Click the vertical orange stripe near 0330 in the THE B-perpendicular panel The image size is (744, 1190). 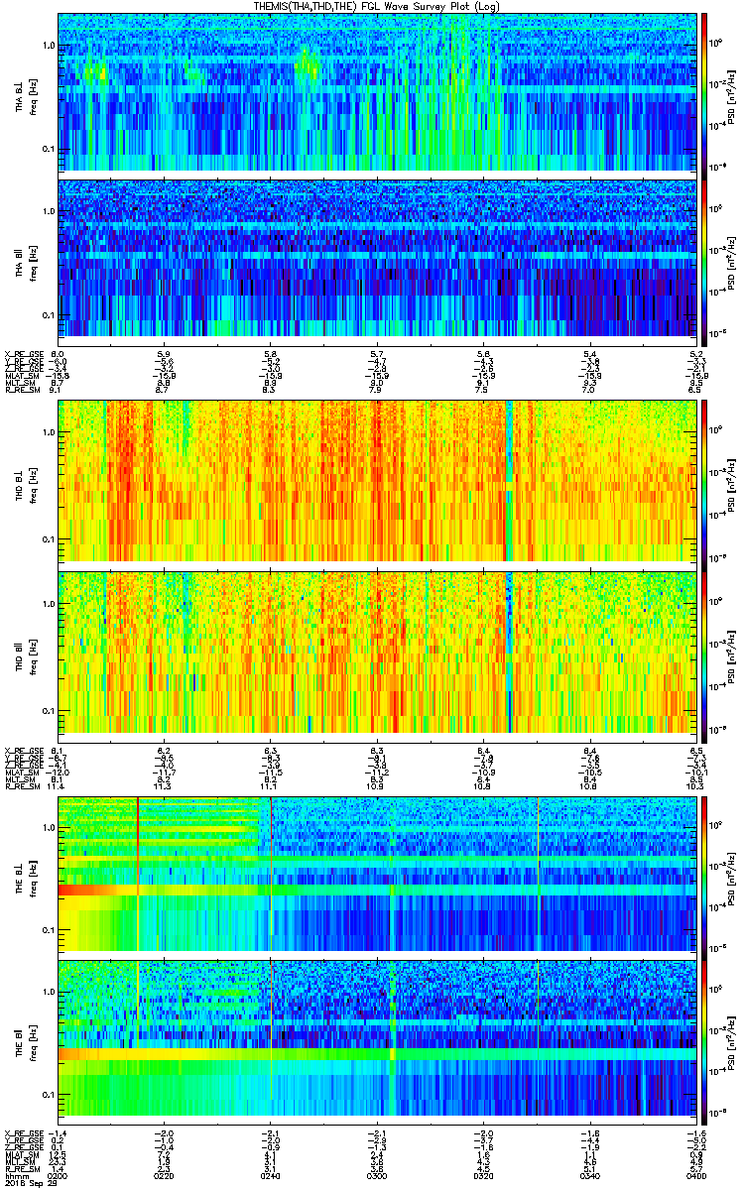[x=538, y=873]
